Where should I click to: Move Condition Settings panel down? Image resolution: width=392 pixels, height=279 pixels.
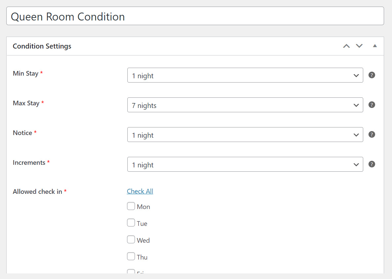(359, 46)
